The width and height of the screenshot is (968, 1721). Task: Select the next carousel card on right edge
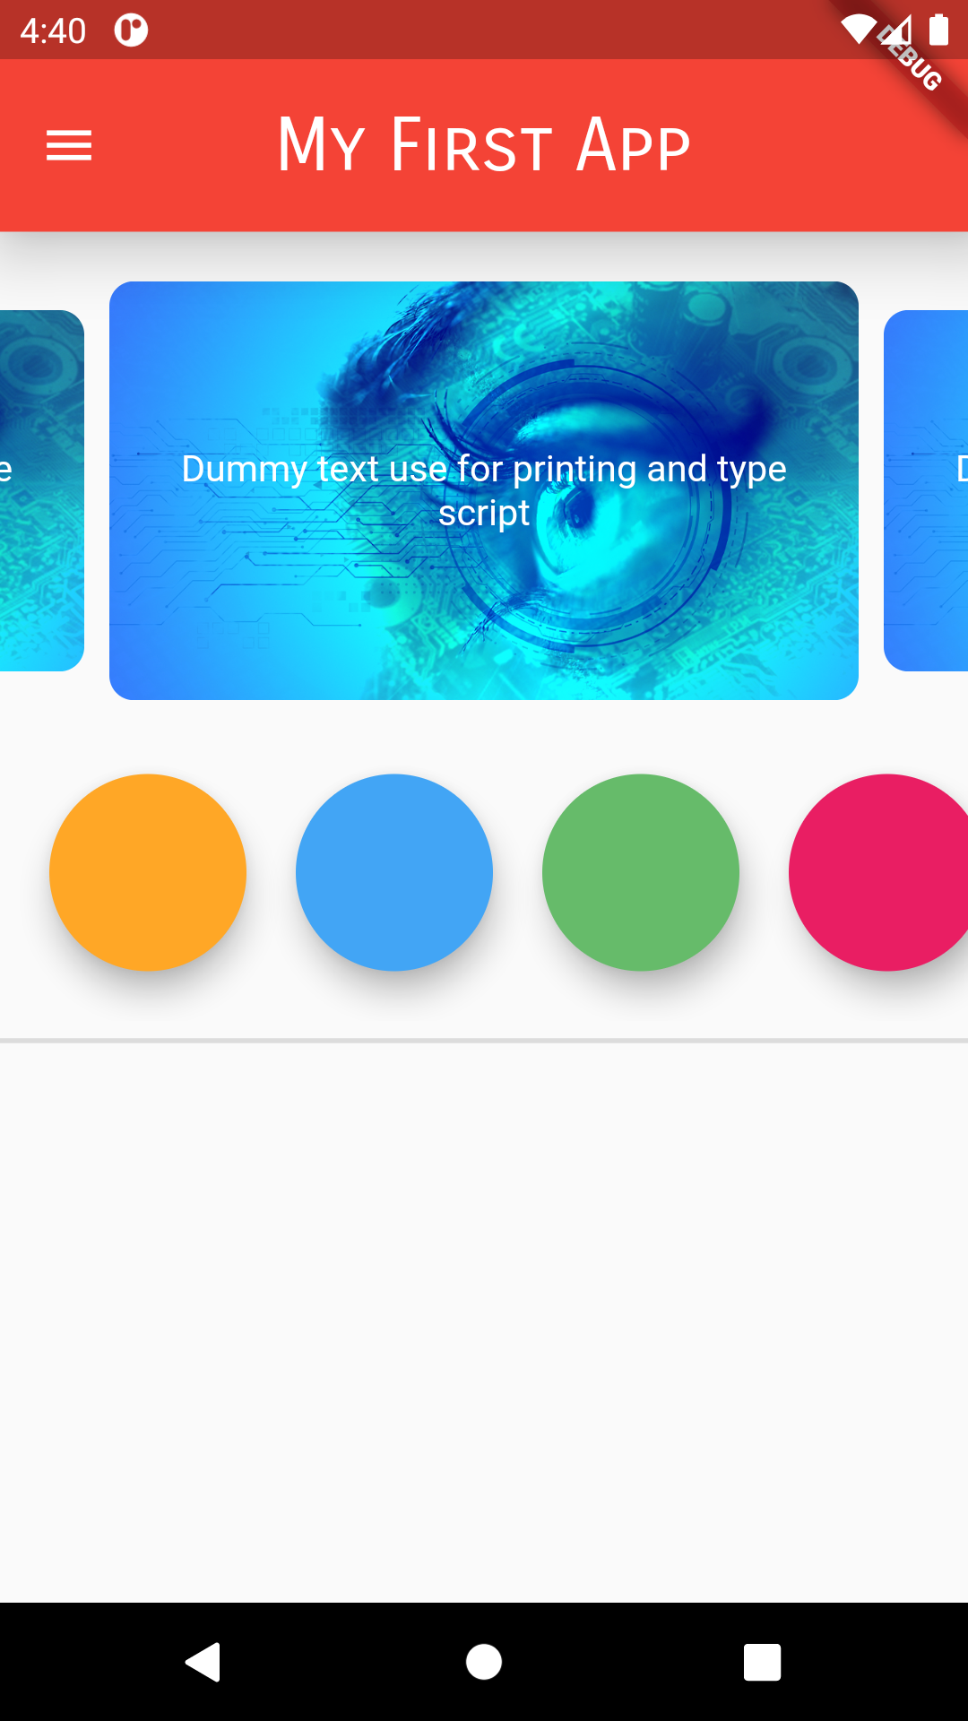tap(926, 490)
